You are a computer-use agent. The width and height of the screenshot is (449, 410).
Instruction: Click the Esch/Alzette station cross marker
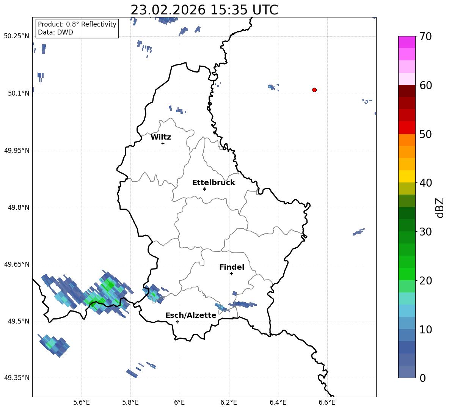pyautogui.click(x=177, y=322)
